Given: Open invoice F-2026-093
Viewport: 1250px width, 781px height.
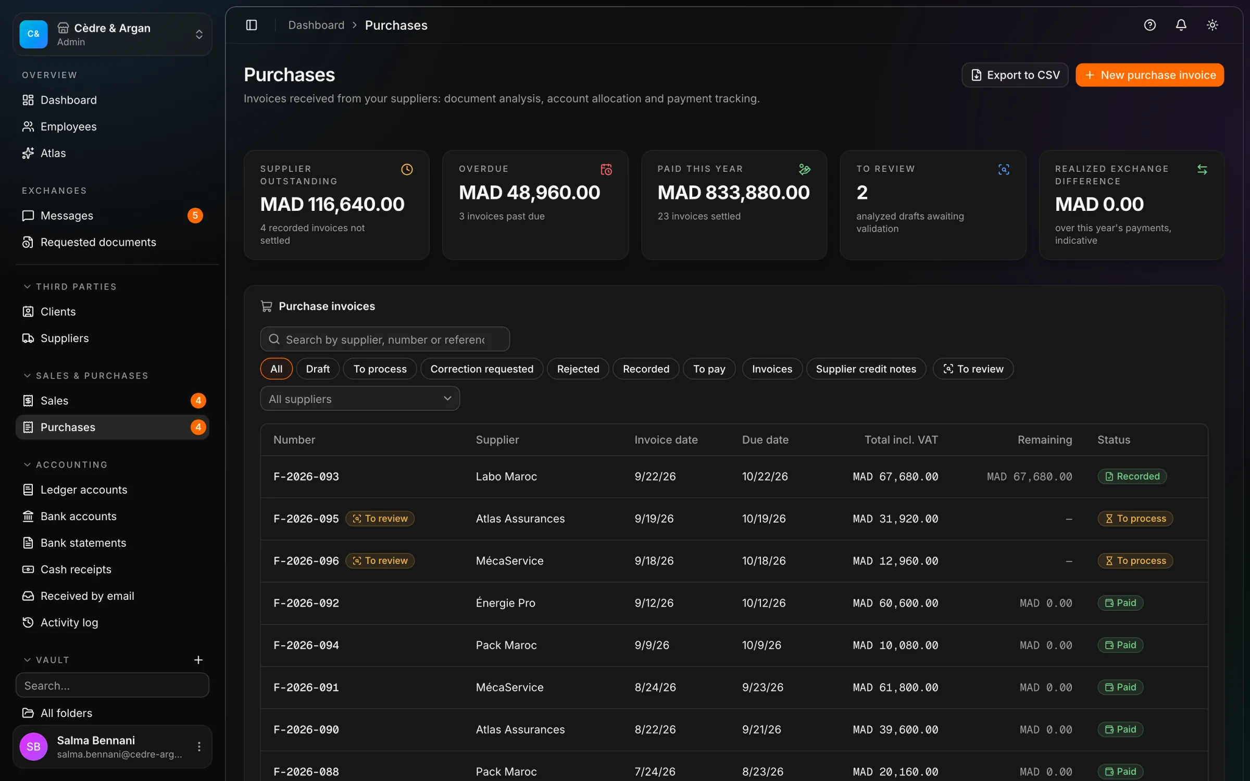Looking at the screenshot, I should tap(734, 476).
